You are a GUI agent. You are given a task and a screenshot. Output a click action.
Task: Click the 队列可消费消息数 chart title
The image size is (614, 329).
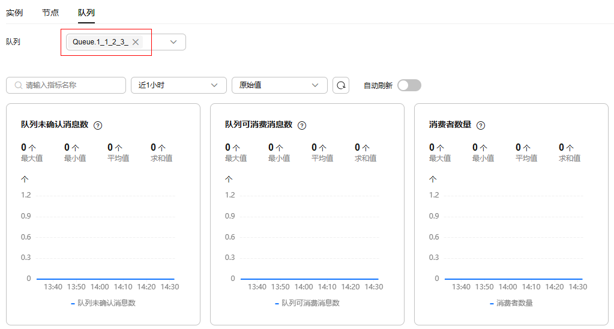(x=259, y=124)
